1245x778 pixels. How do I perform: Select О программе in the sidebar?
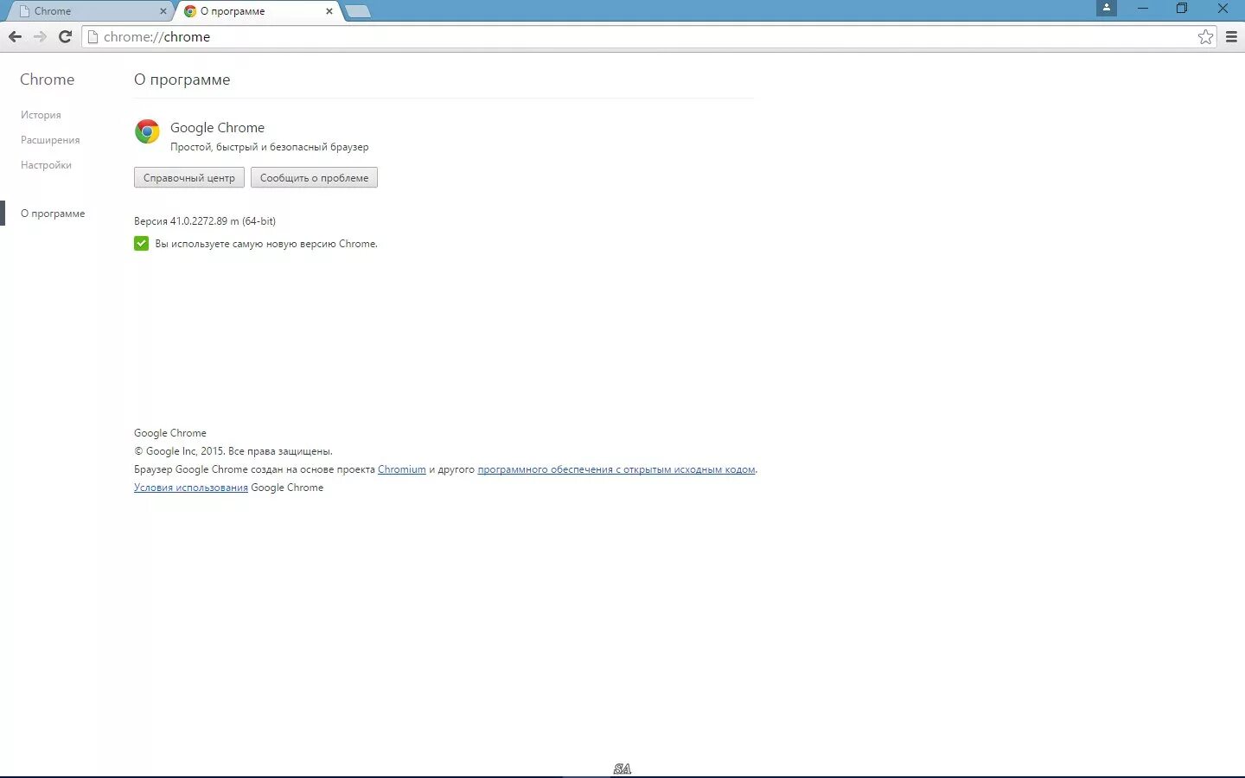click(x=52, y=213)
